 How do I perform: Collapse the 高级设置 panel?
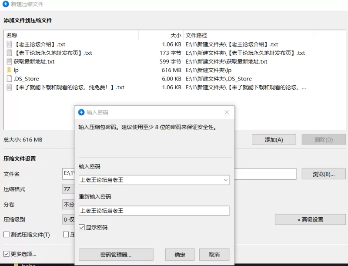pyautogui.click(x=310, y=219)
